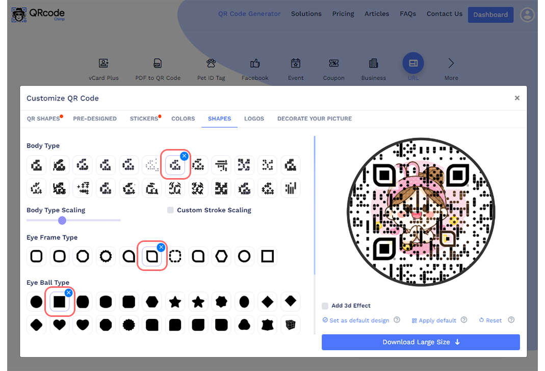Image resolution: width=545 pixels, height=371 pixels.
Task: Enable the Custom Stroke Scaling checkbox
Action: pyautogui.click(x=170, y=210)
